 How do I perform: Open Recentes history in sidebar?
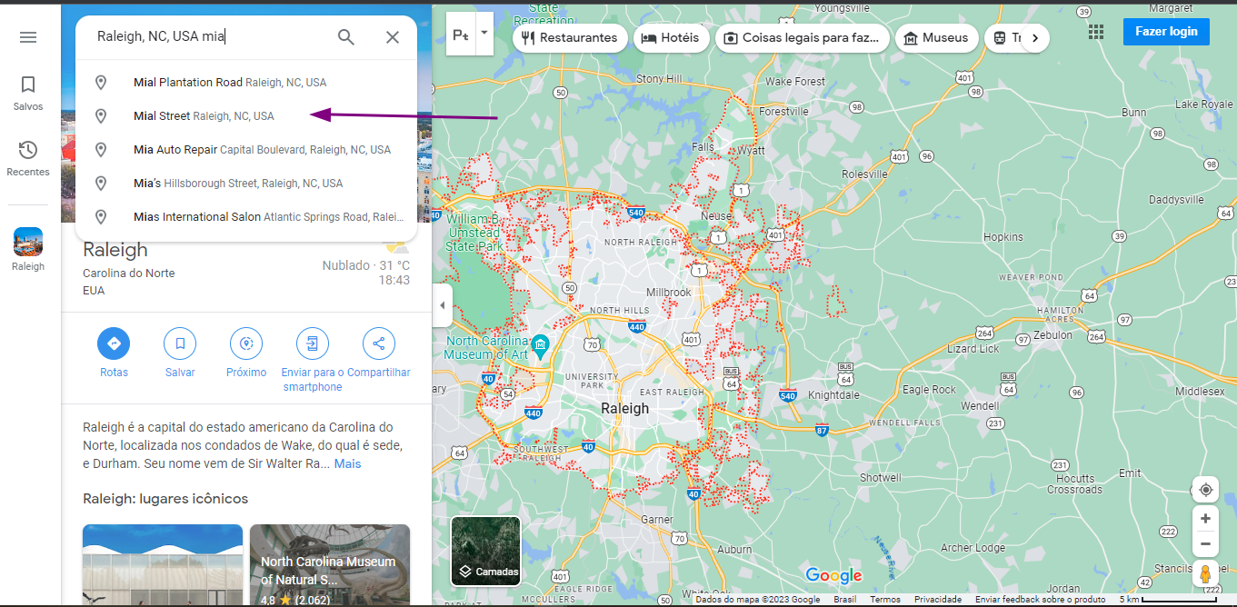[28, 159]
